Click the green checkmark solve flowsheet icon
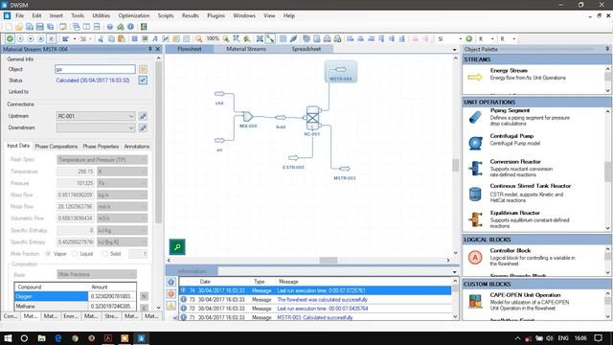 pyautogui.click(x=10, y=38)
